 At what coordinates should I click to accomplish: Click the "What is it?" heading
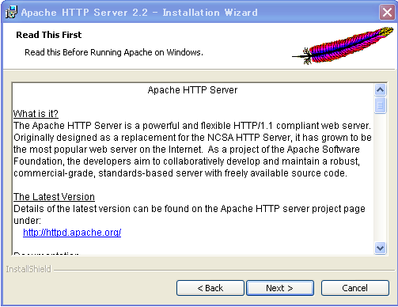click(x=36, y=114)
